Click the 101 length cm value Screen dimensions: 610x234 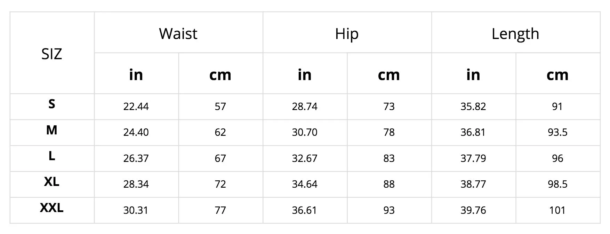coord(558,210)
